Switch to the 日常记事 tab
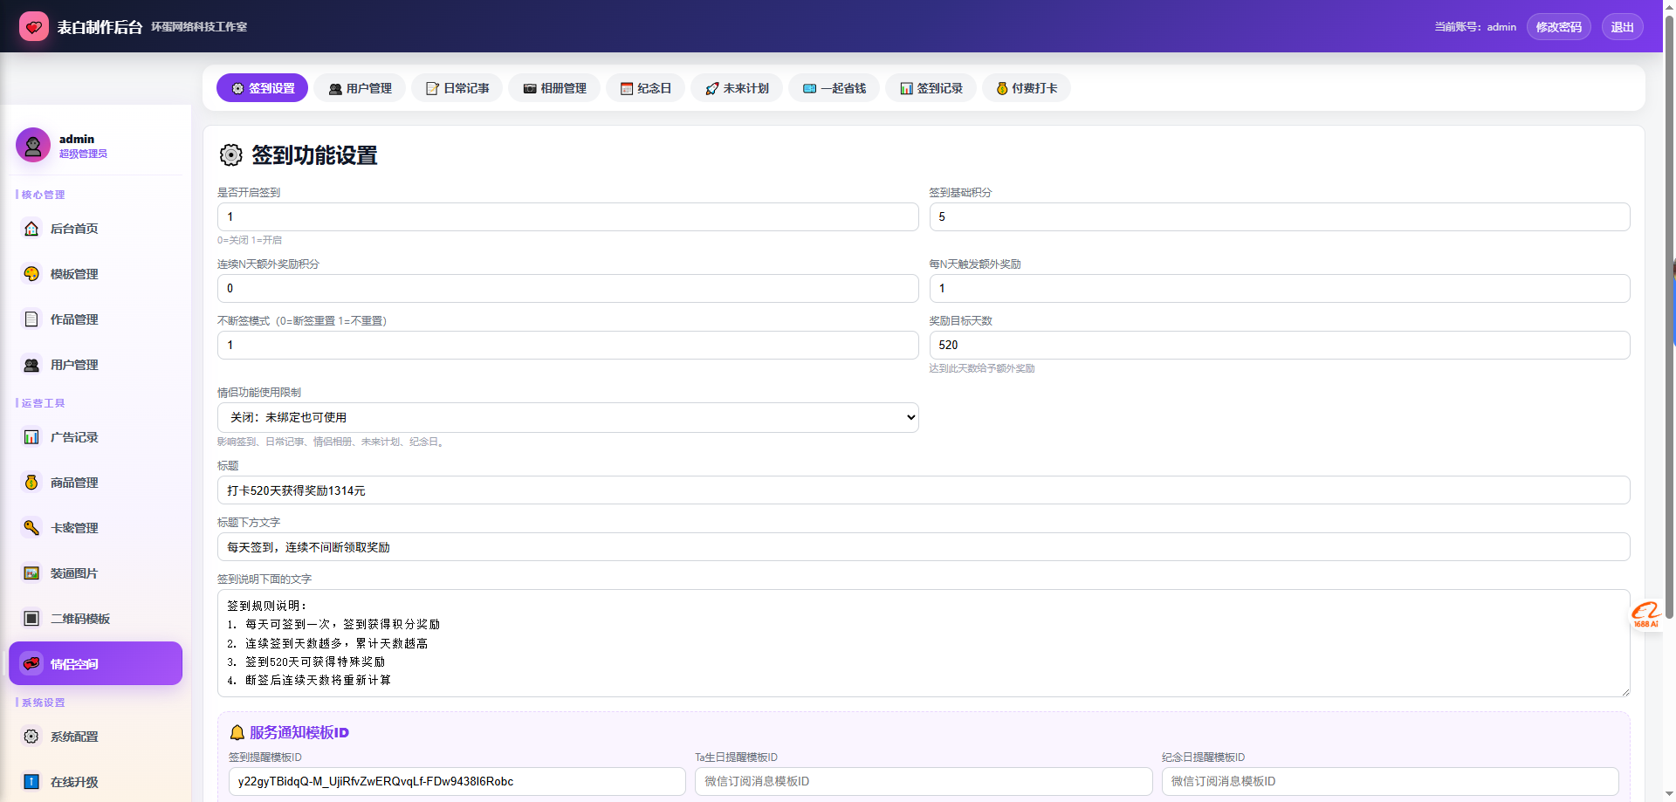This screenshot has height=802, width=1676. click(457, 88)
